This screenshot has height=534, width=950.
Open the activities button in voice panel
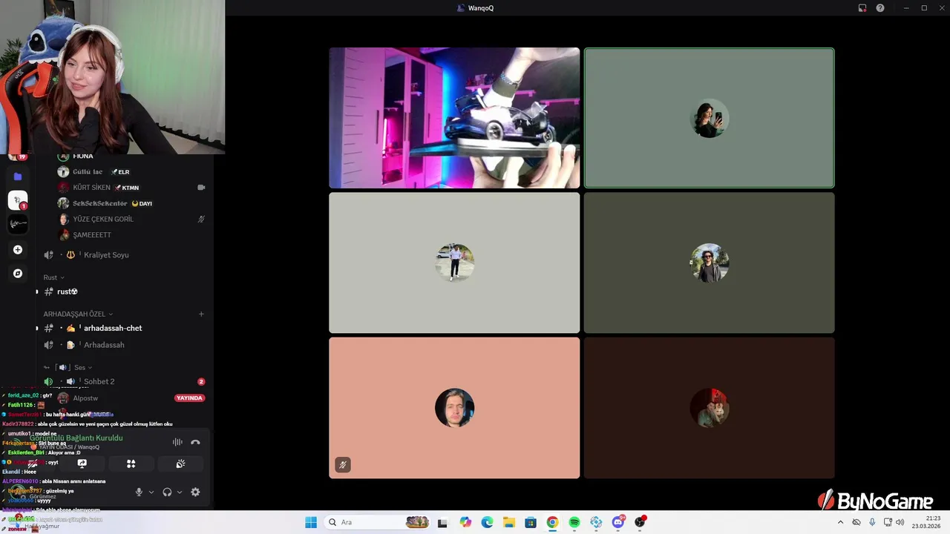coord(131,464)
